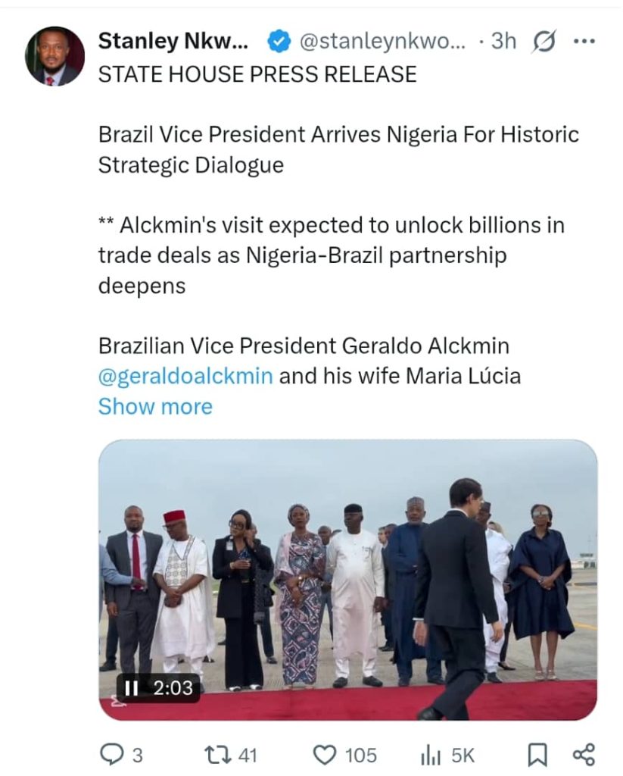
Task: Click the @geraldoalckmin mention
Action: 185,376
